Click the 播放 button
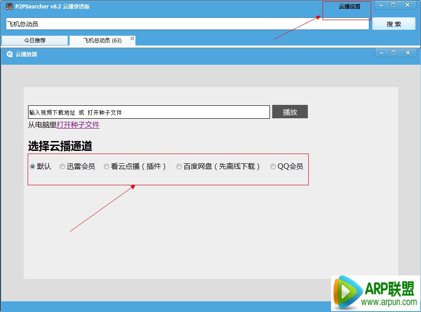The image size is (421, 312). [x=290, y=112]
